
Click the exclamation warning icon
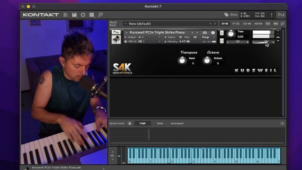click(272, 15)
